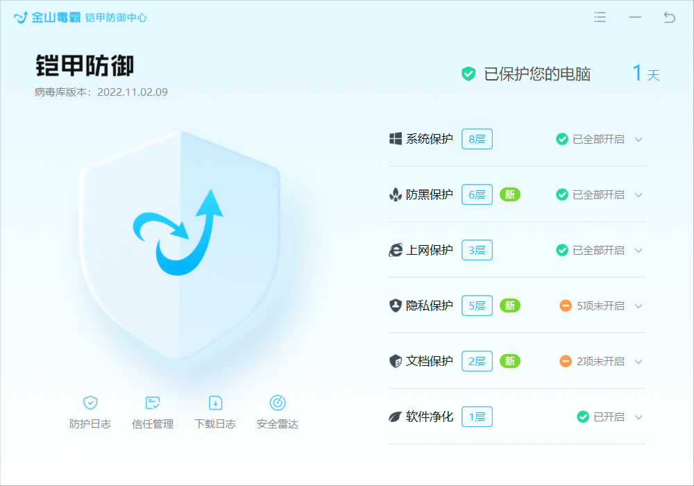The width and height of the screenshot is (694, 486).
Task: Expand the 系统保护 details chevron
Action: click(x=638, y=139)
